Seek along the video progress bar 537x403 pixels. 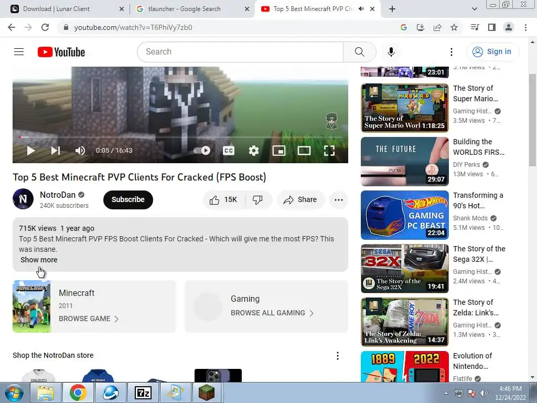click(x=180, y=137)
